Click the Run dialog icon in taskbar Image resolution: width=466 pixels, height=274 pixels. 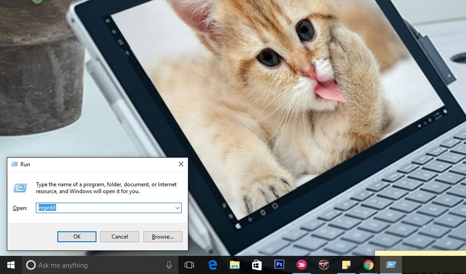pyautogui.click(x=390, y=265)
